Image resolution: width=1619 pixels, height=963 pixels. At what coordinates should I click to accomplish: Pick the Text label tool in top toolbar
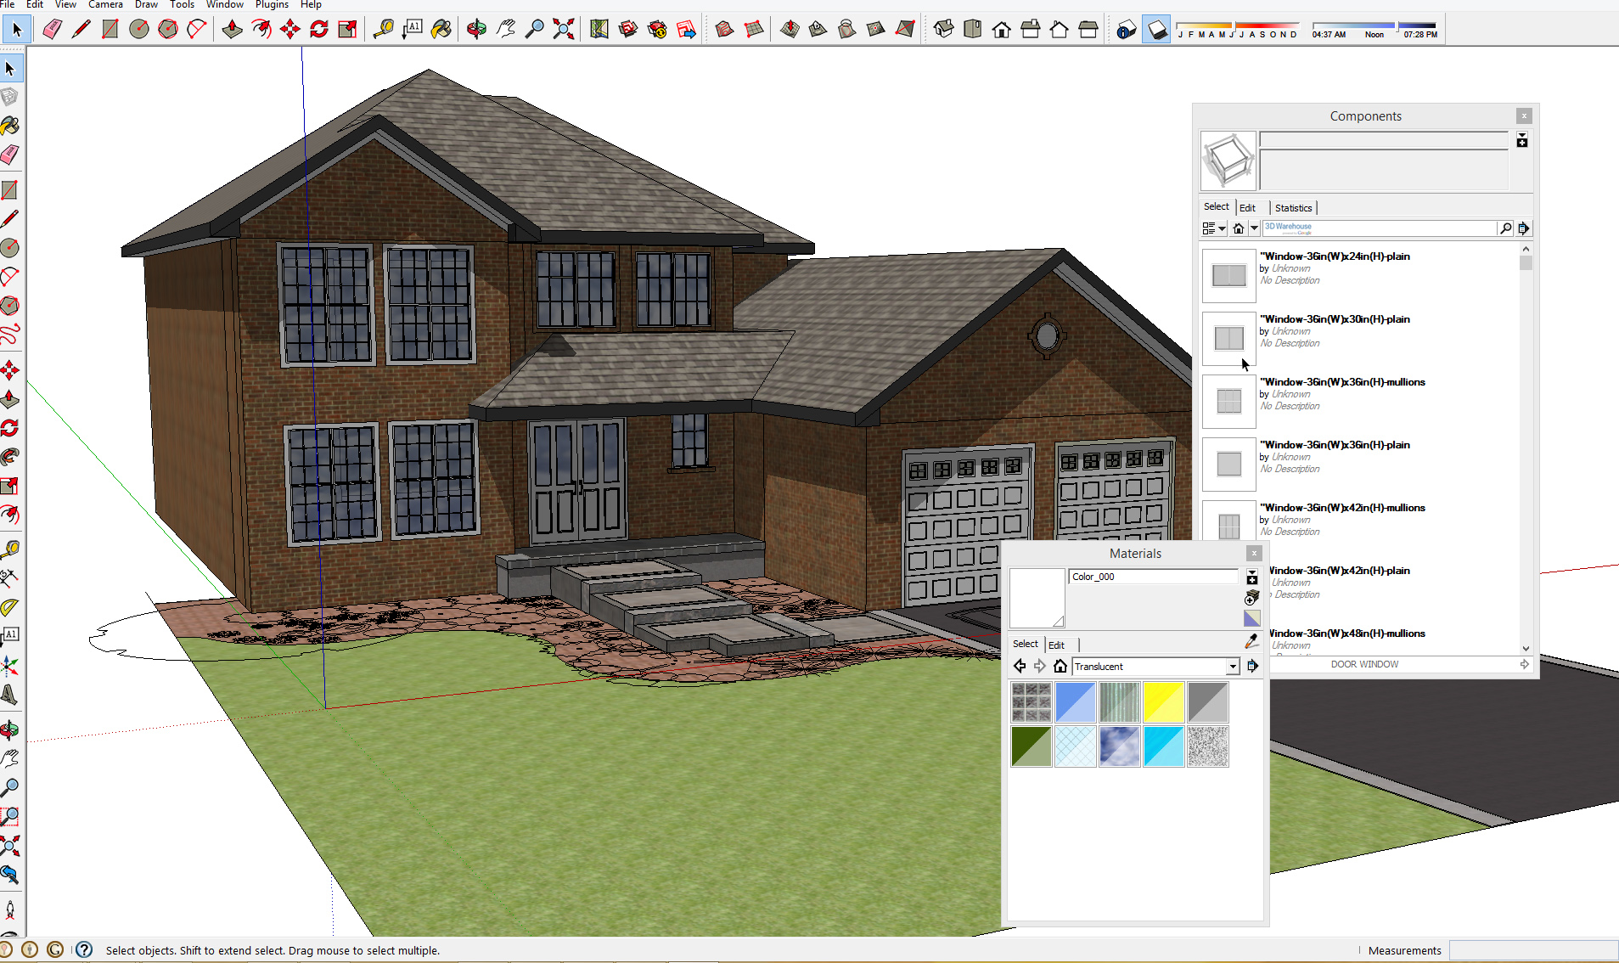coord(412,30)
